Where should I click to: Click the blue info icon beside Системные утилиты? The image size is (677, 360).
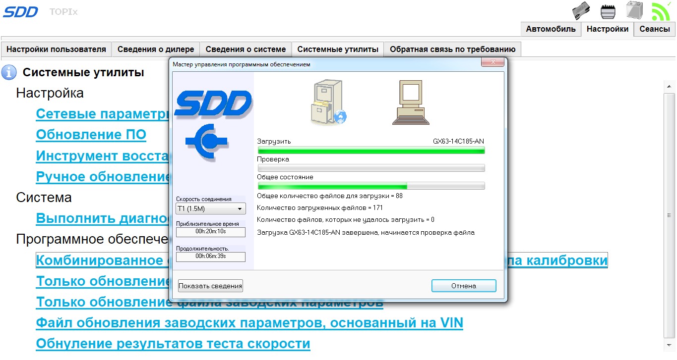(x=9, y=72)
